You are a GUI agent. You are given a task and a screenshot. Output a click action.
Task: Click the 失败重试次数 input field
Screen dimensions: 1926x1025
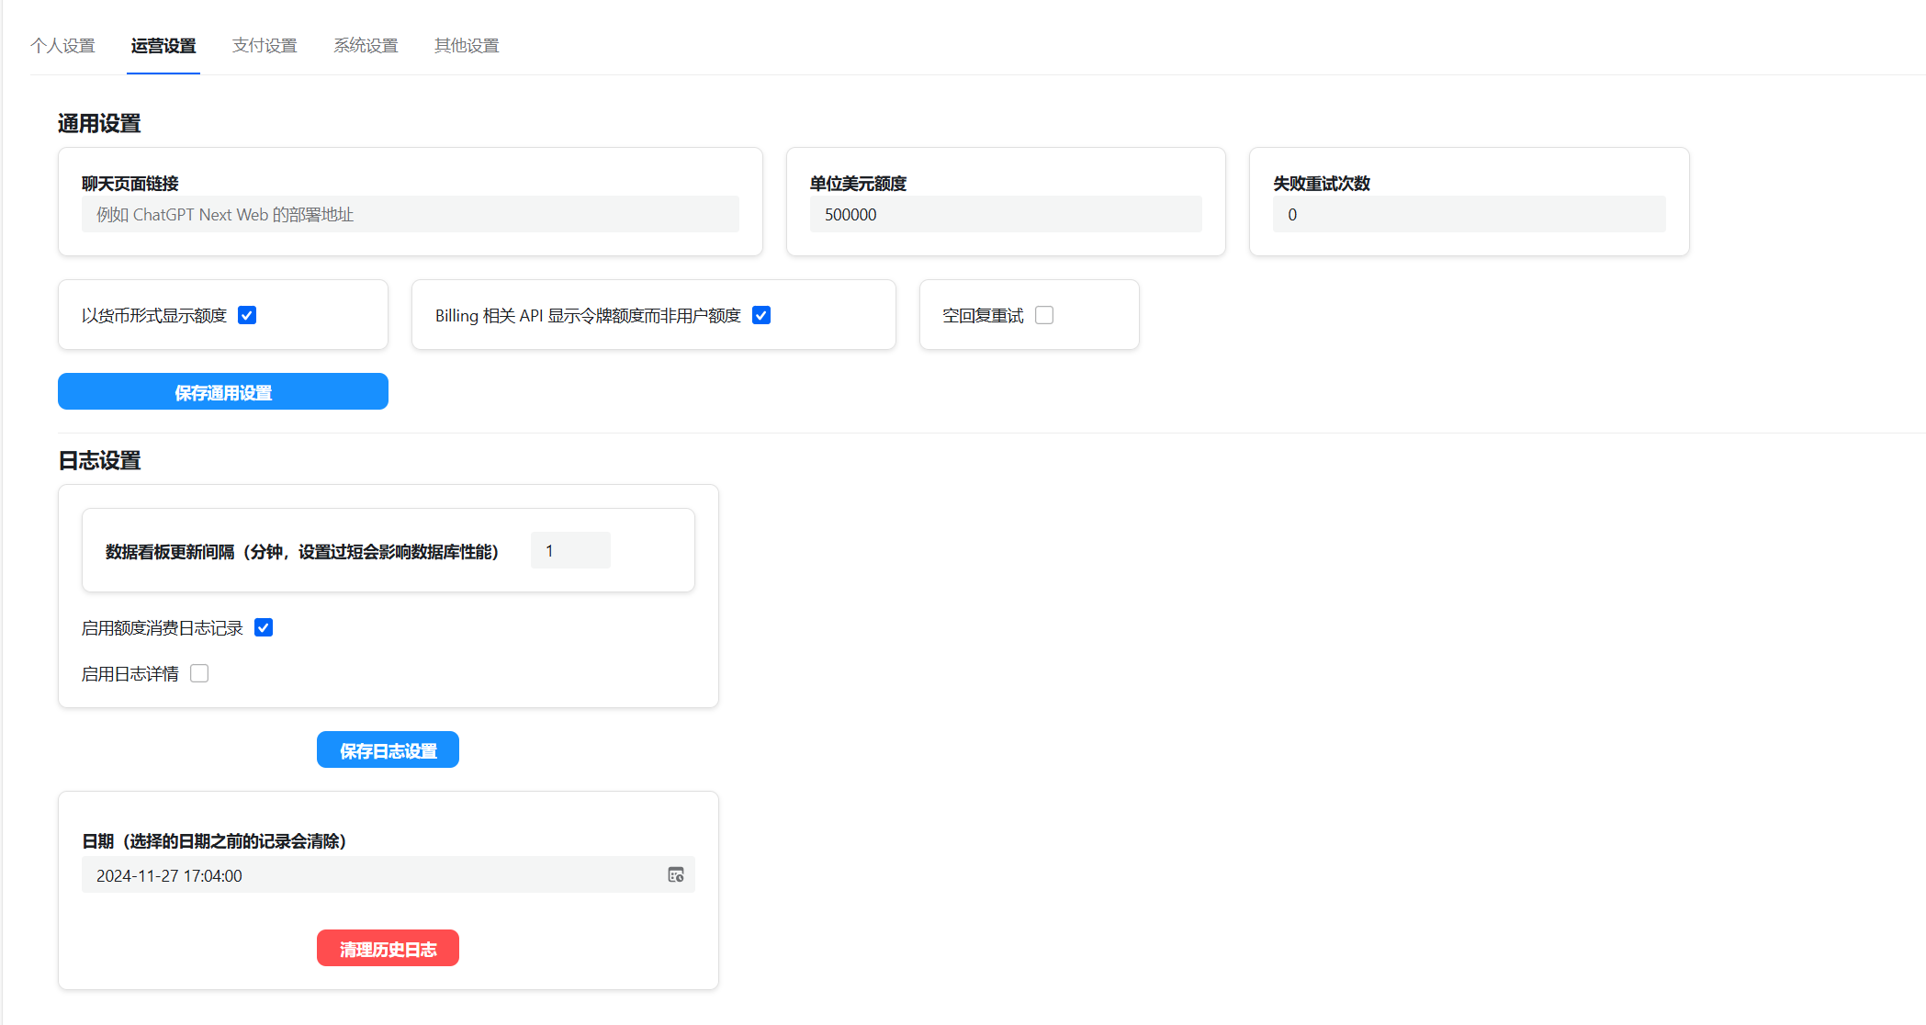point(1469,214)
